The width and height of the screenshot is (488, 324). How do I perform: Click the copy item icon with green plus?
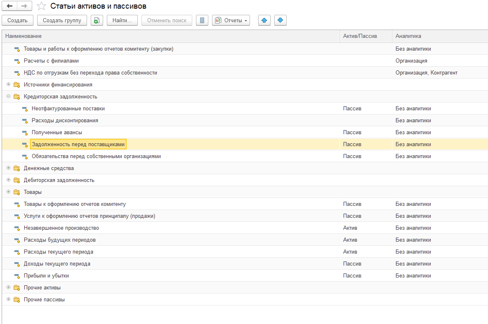tap(97, 20)
